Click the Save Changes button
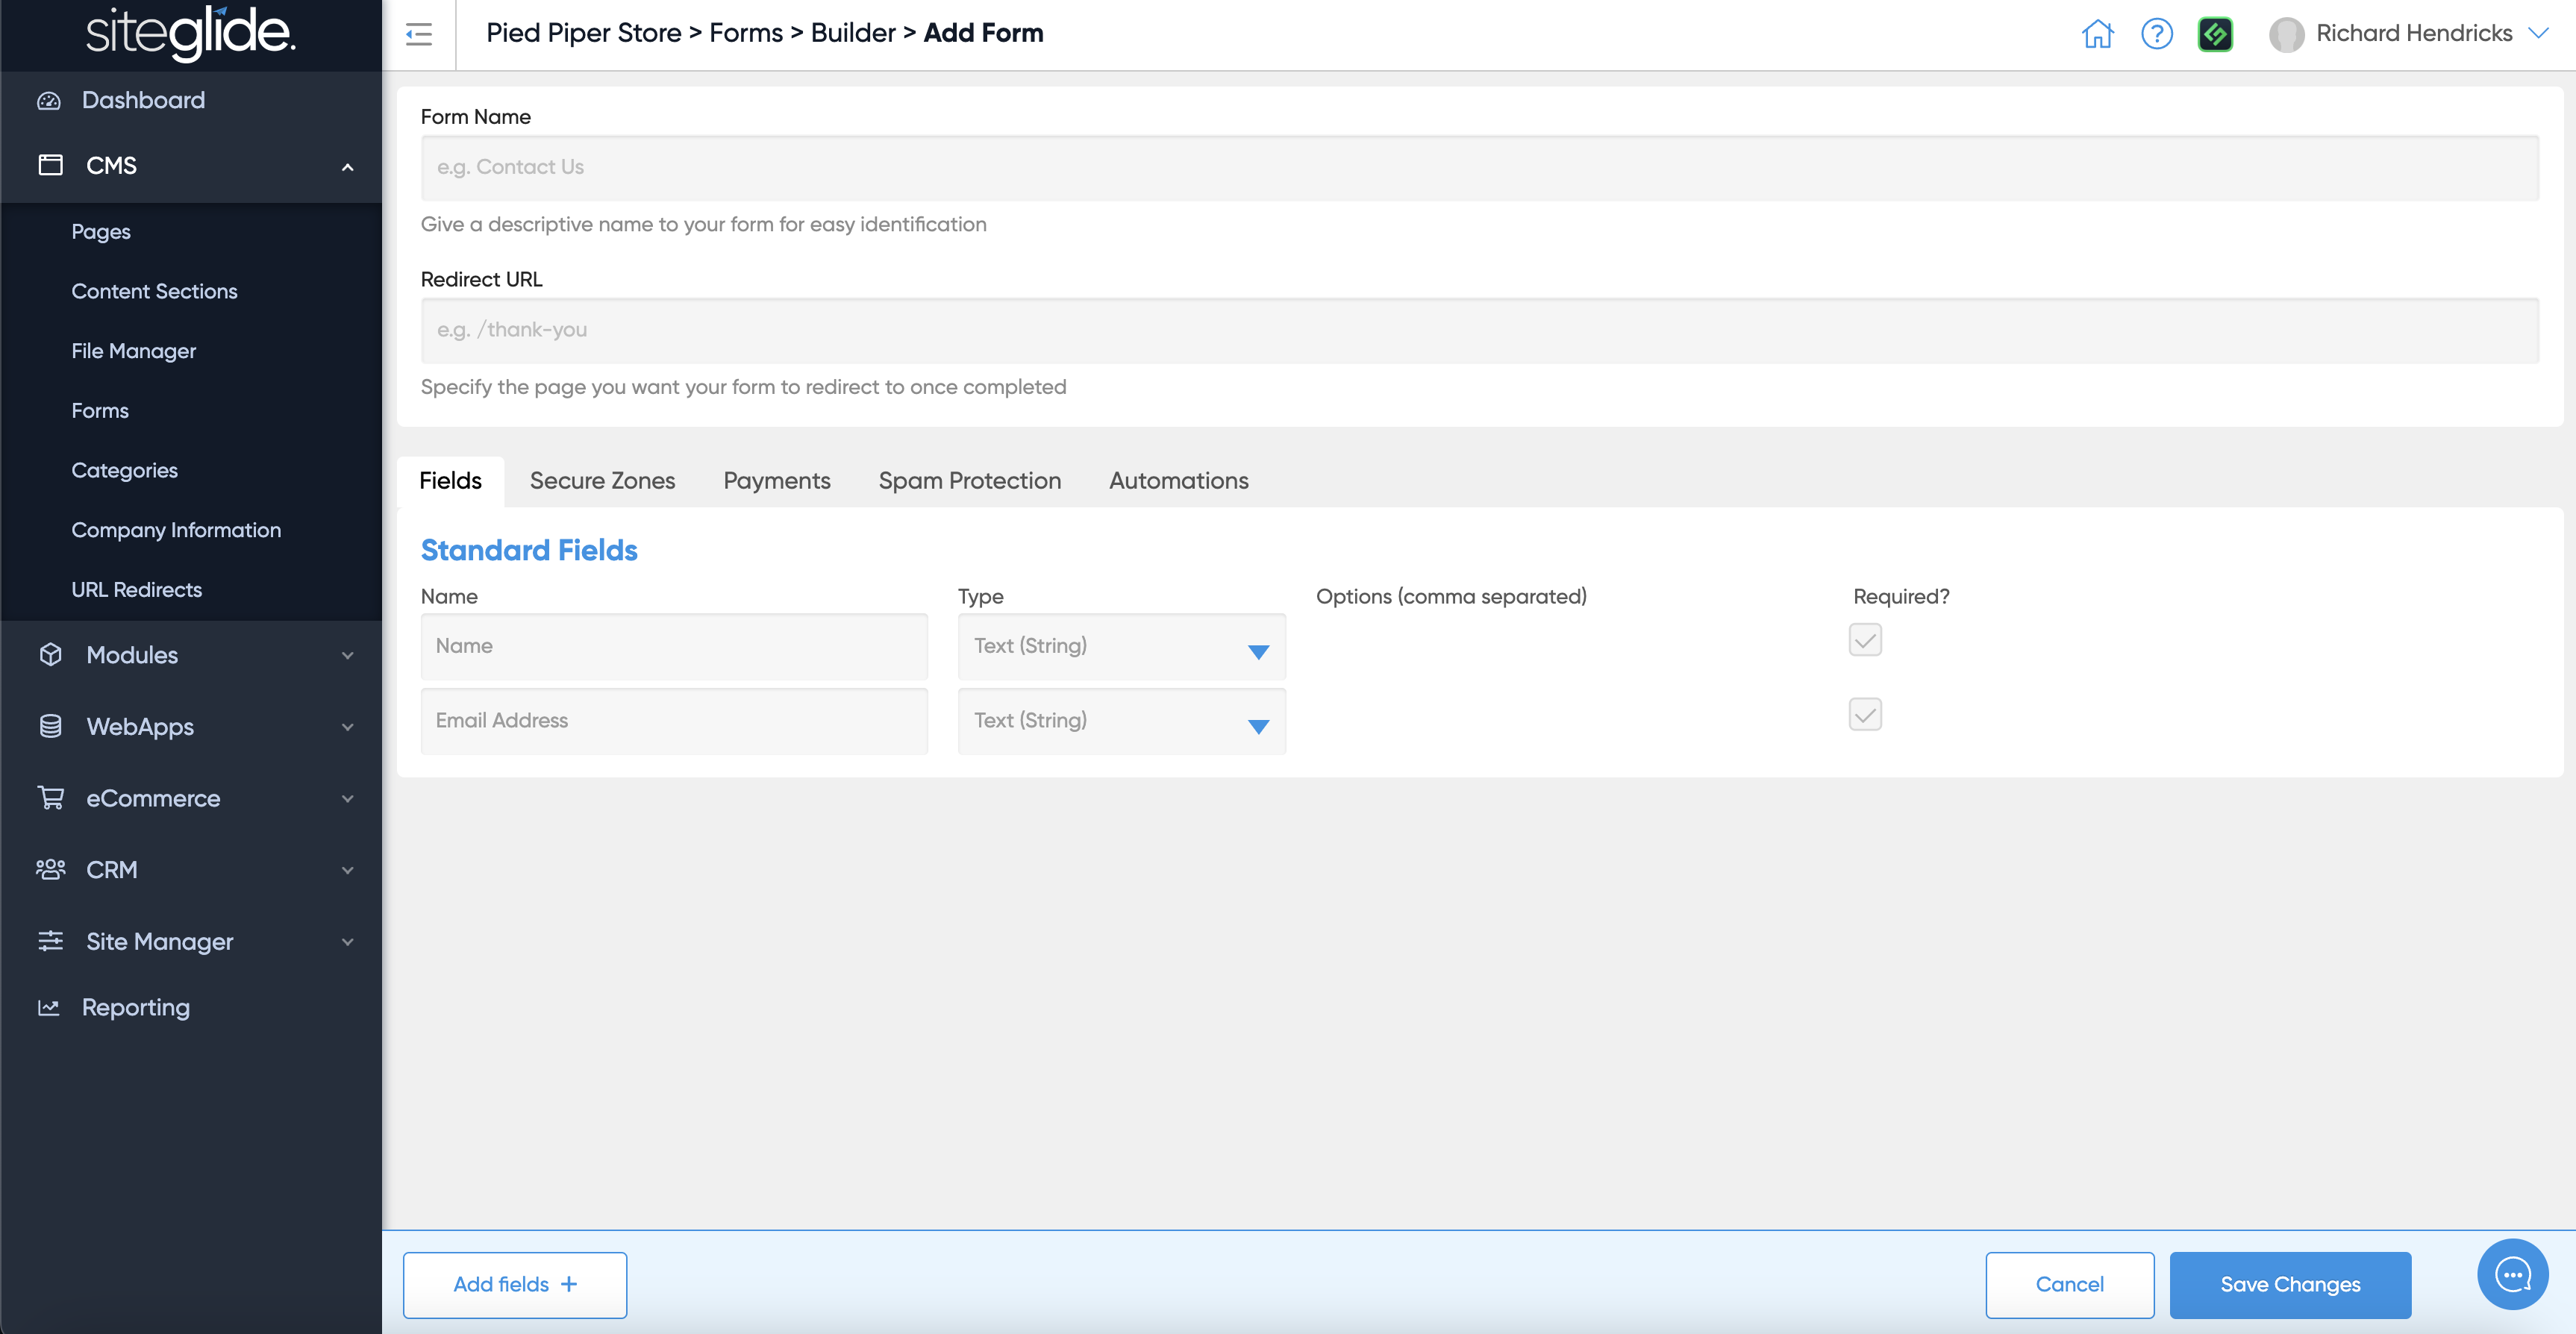Viewport: 2576px width, 1334px height. [2289, 1284]
